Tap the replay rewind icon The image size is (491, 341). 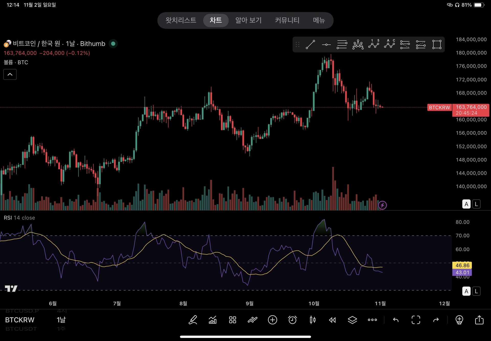332,320
